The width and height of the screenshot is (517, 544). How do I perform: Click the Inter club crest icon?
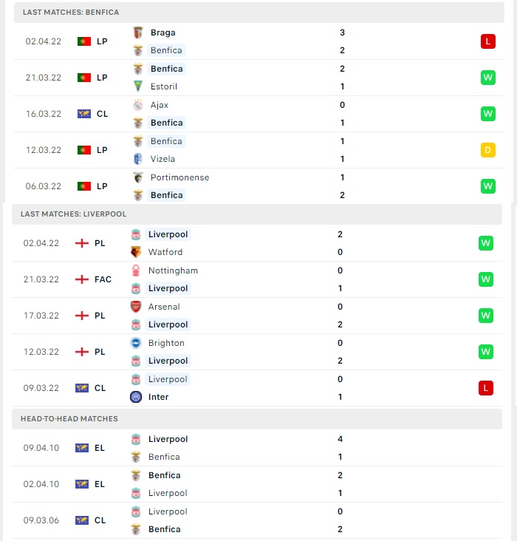(136, 397)
